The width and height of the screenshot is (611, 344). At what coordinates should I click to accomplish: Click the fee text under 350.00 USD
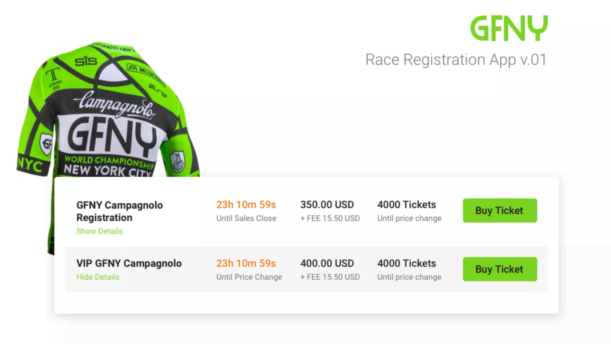[330, 218]
